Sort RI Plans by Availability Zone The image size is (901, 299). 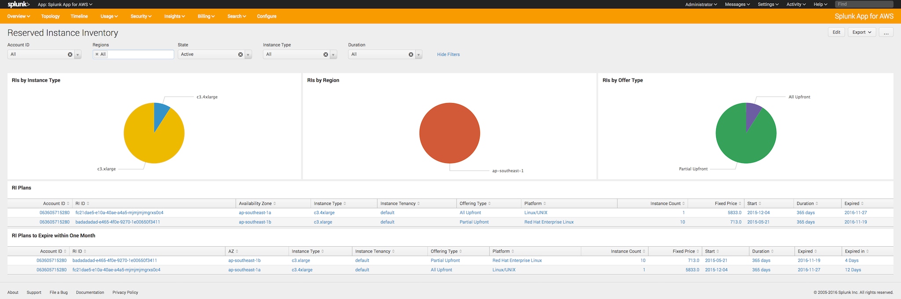click(x=257, y=204)
